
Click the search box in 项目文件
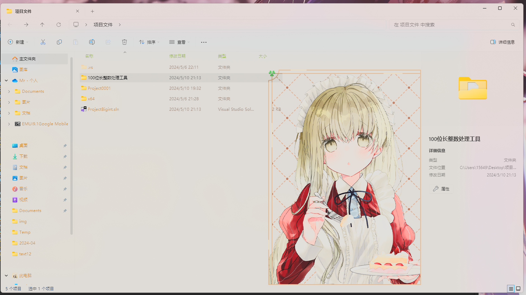click(x=454, y=25)
